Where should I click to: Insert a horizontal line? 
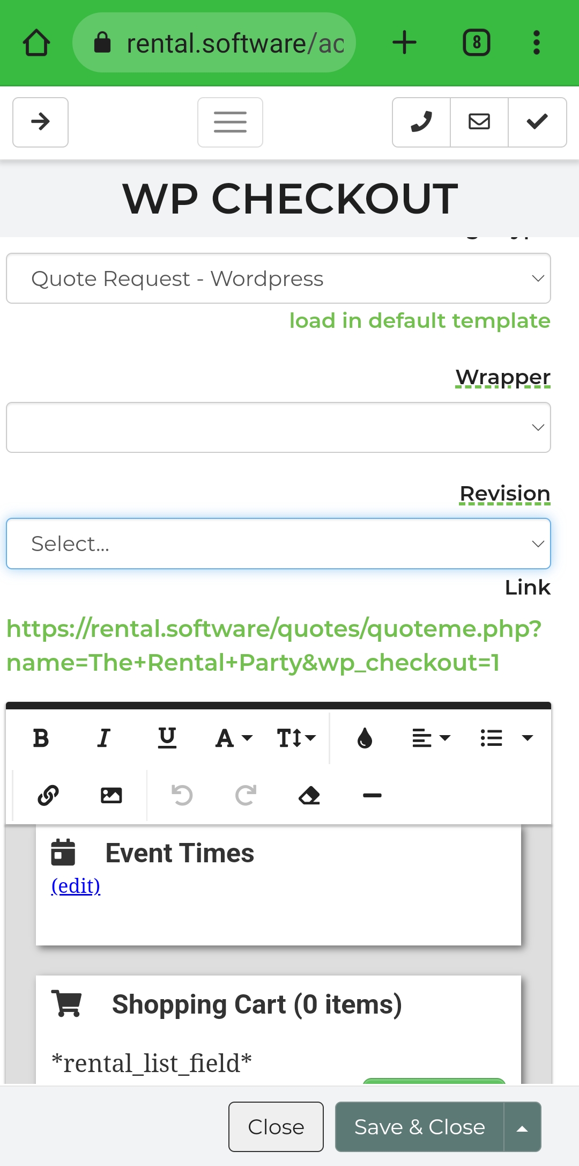click(x=372, y=795)
